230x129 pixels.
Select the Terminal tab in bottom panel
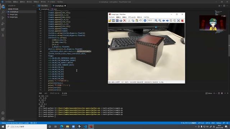(x=64, y=93)
